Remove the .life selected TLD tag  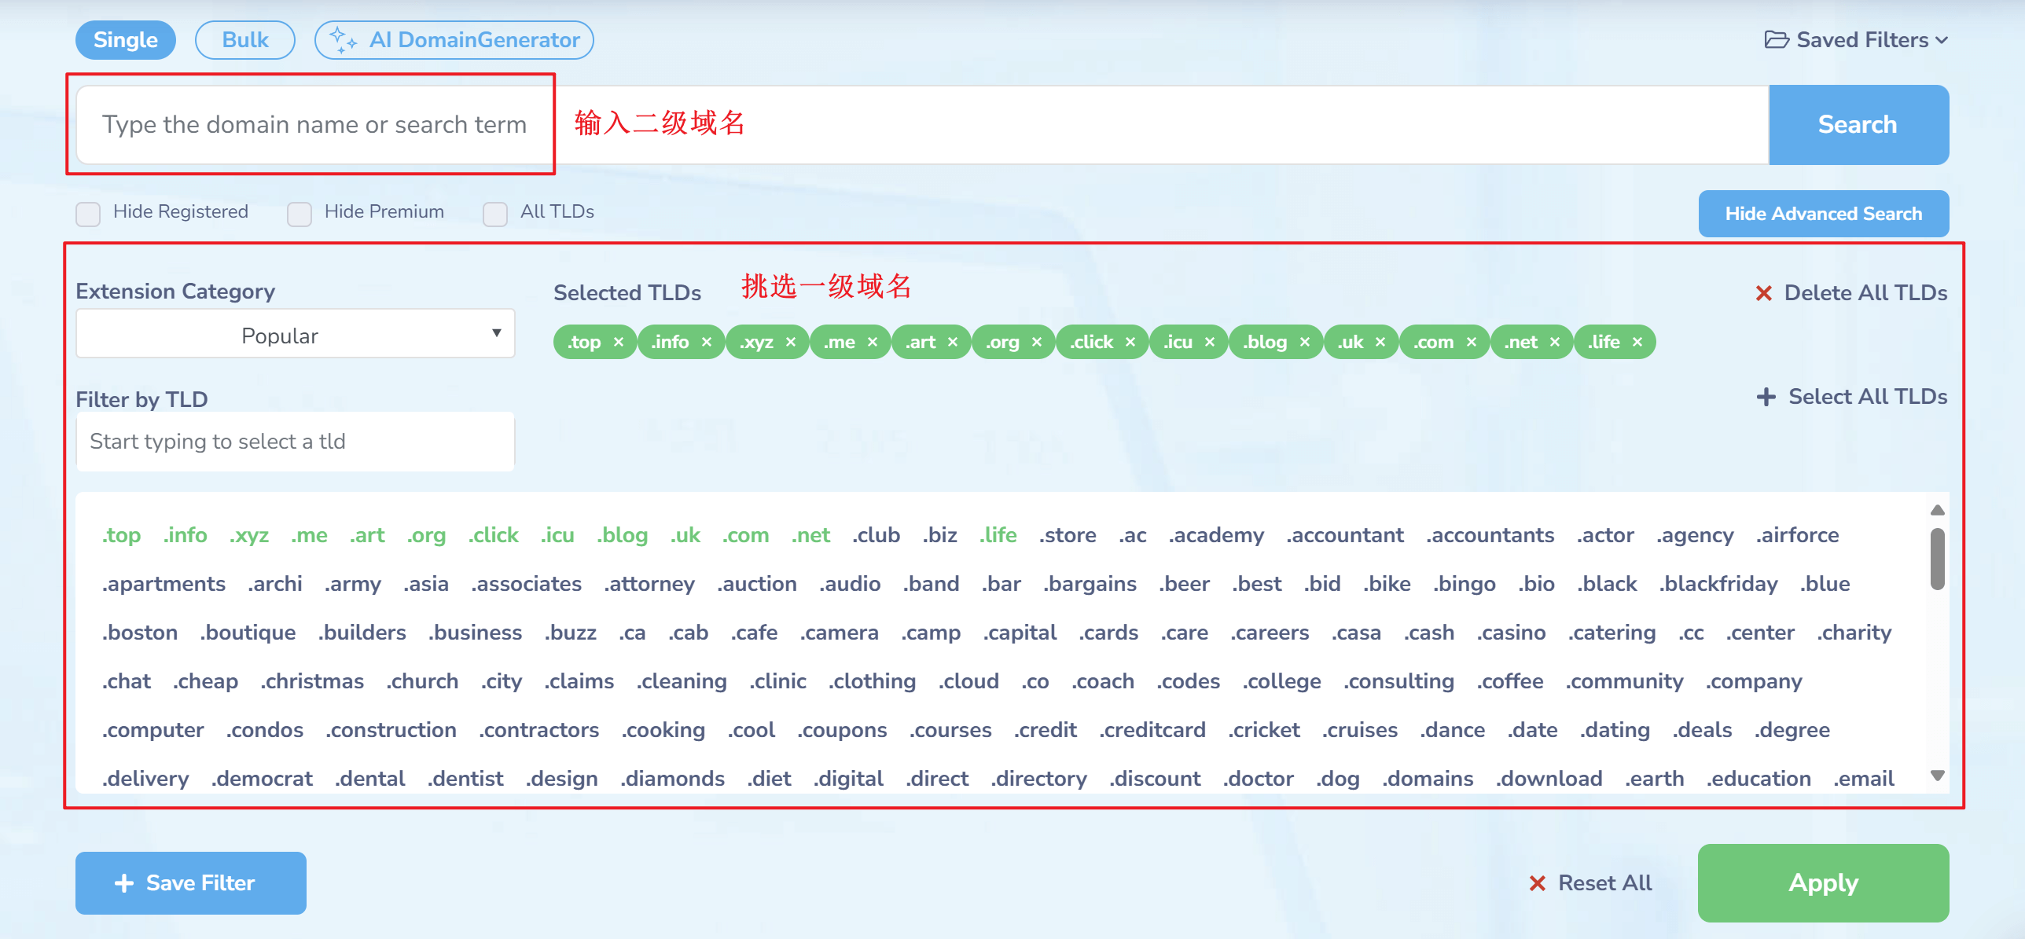[x=1637, y=342]
